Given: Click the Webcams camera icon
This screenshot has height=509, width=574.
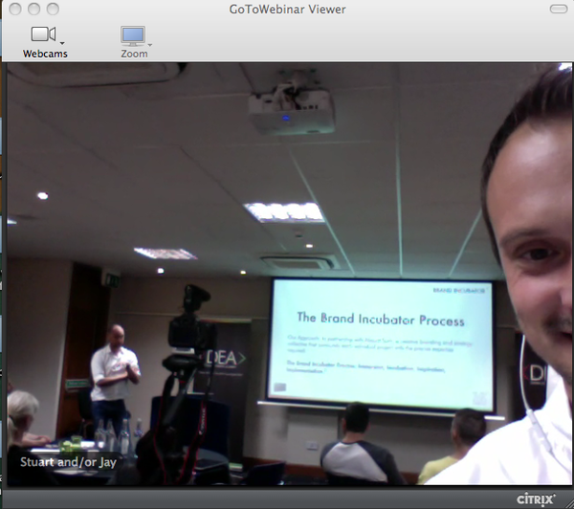Looking at the screenshot, I should coord(42,34).
